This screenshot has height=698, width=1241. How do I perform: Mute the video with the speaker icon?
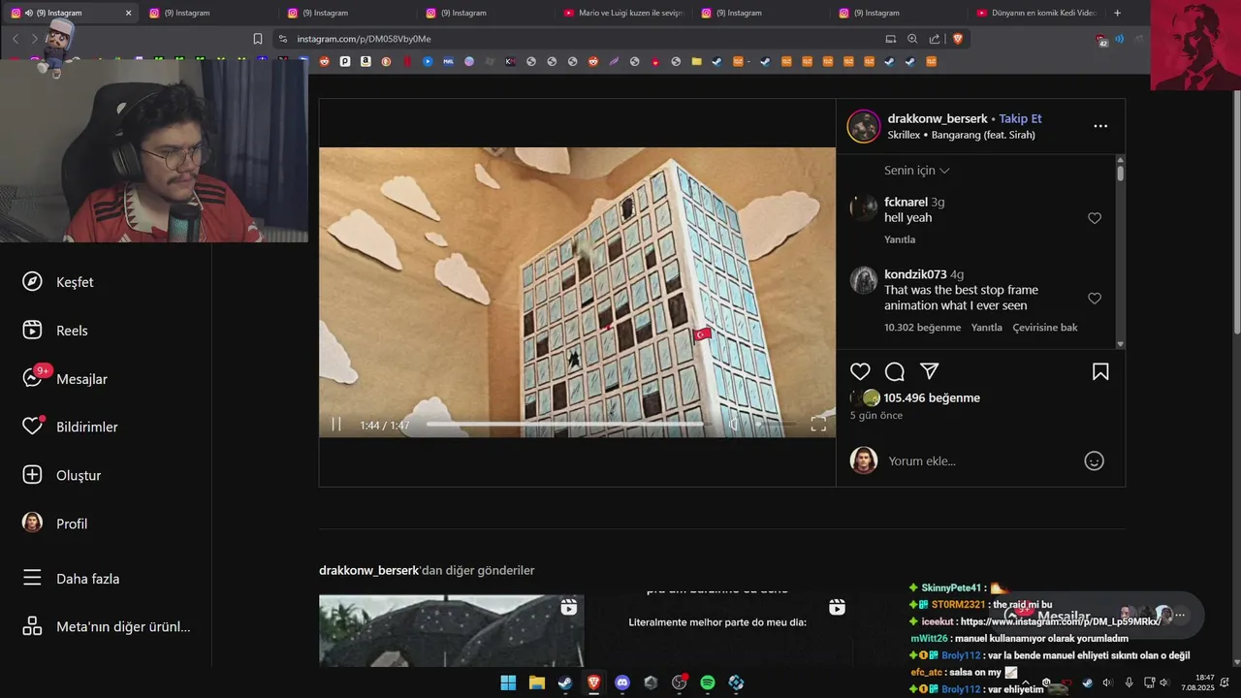(734, 425)
